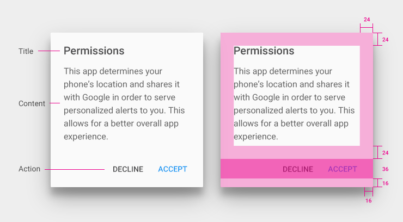The height and width of the screenshot is (222, 403).
Task: Click Permissions heading in the pink dialog
Action: pyautogui.click(x=264, y=51)
